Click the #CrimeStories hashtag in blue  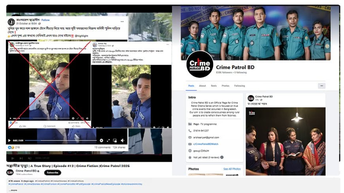coord(32,184)
